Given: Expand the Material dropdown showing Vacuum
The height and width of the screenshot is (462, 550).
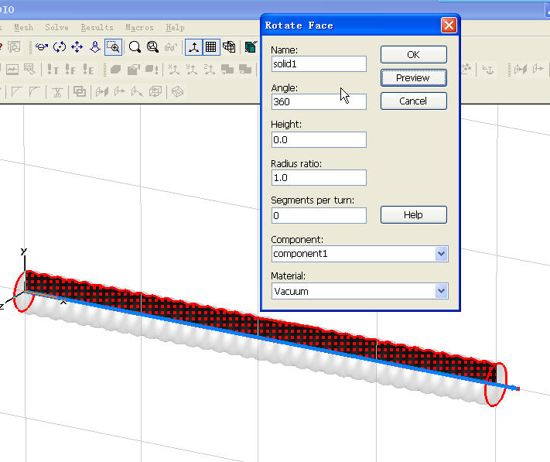Looking at the screenshot, I should point(441,292).
